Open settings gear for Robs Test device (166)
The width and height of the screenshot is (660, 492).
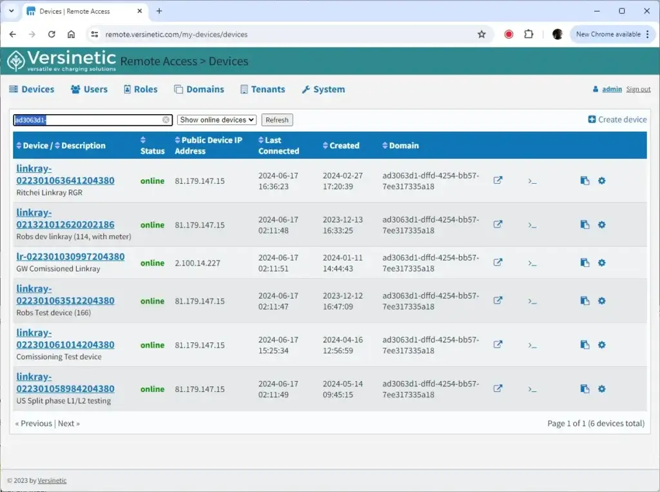pyautogui.click(x=601, y=301)
